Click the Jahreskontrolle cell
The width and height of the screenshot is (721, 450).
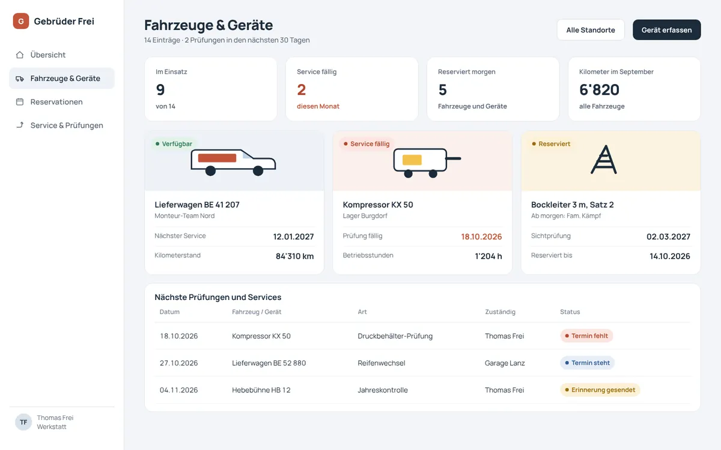(x=383, y=390)
